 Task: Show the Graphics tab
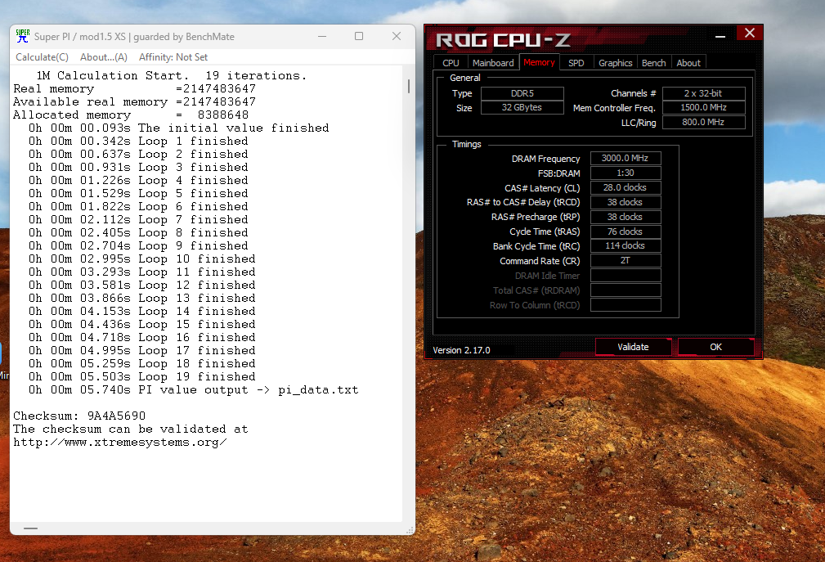pos(615,63)
